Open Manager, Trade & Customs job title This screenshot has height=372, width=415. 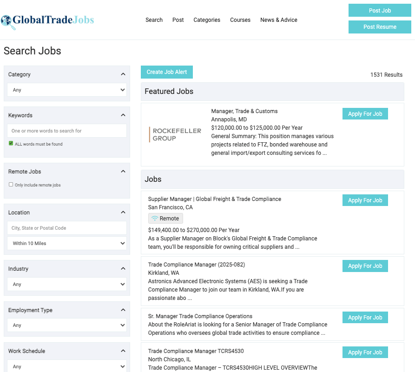(244, 111)
